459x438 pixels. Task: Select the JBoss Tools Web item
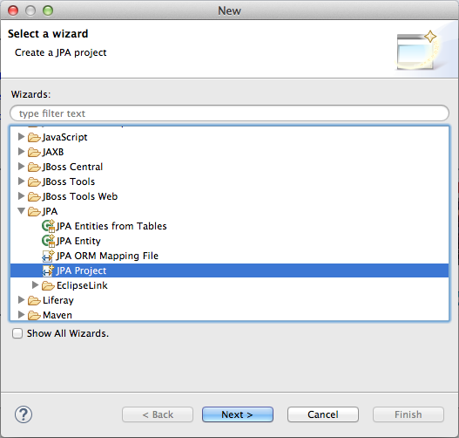[80, 196]
